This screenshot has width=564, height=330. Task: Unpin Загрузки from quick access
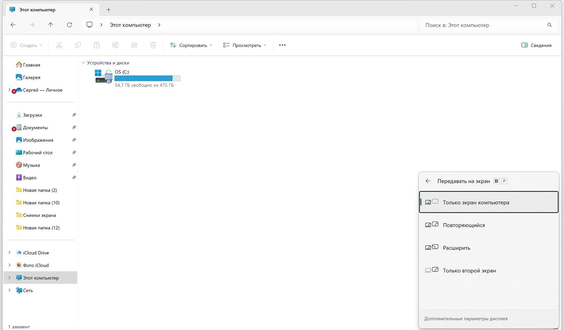tap(74, 115)
